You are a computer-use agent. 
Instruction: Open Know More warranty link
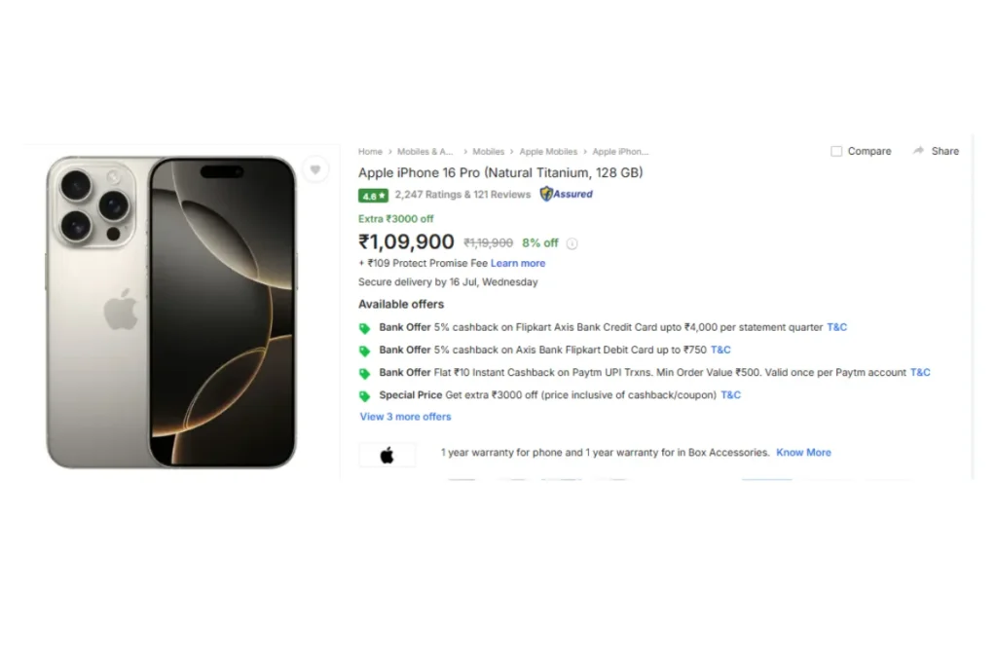coord(803,453)
